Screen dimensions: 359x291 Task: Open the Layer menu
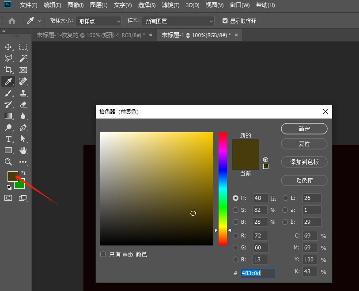coord(98,5)
